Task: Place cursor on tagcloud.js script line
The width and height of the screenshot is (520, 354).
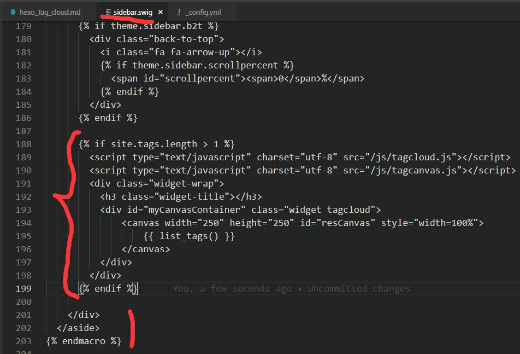Action: [x=300, y=157]
